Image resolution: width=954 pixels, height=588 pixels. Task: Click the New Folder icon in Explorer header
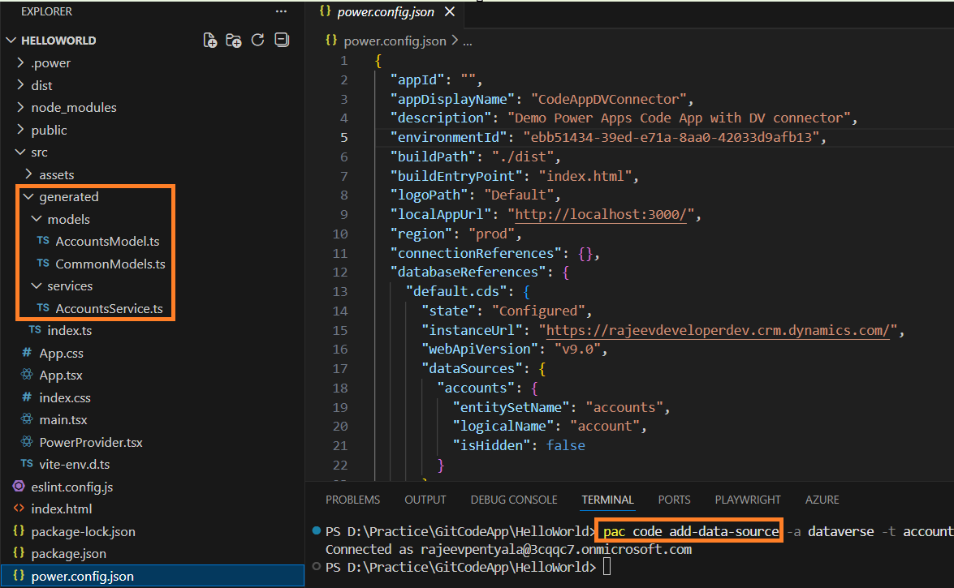(234, 40)
